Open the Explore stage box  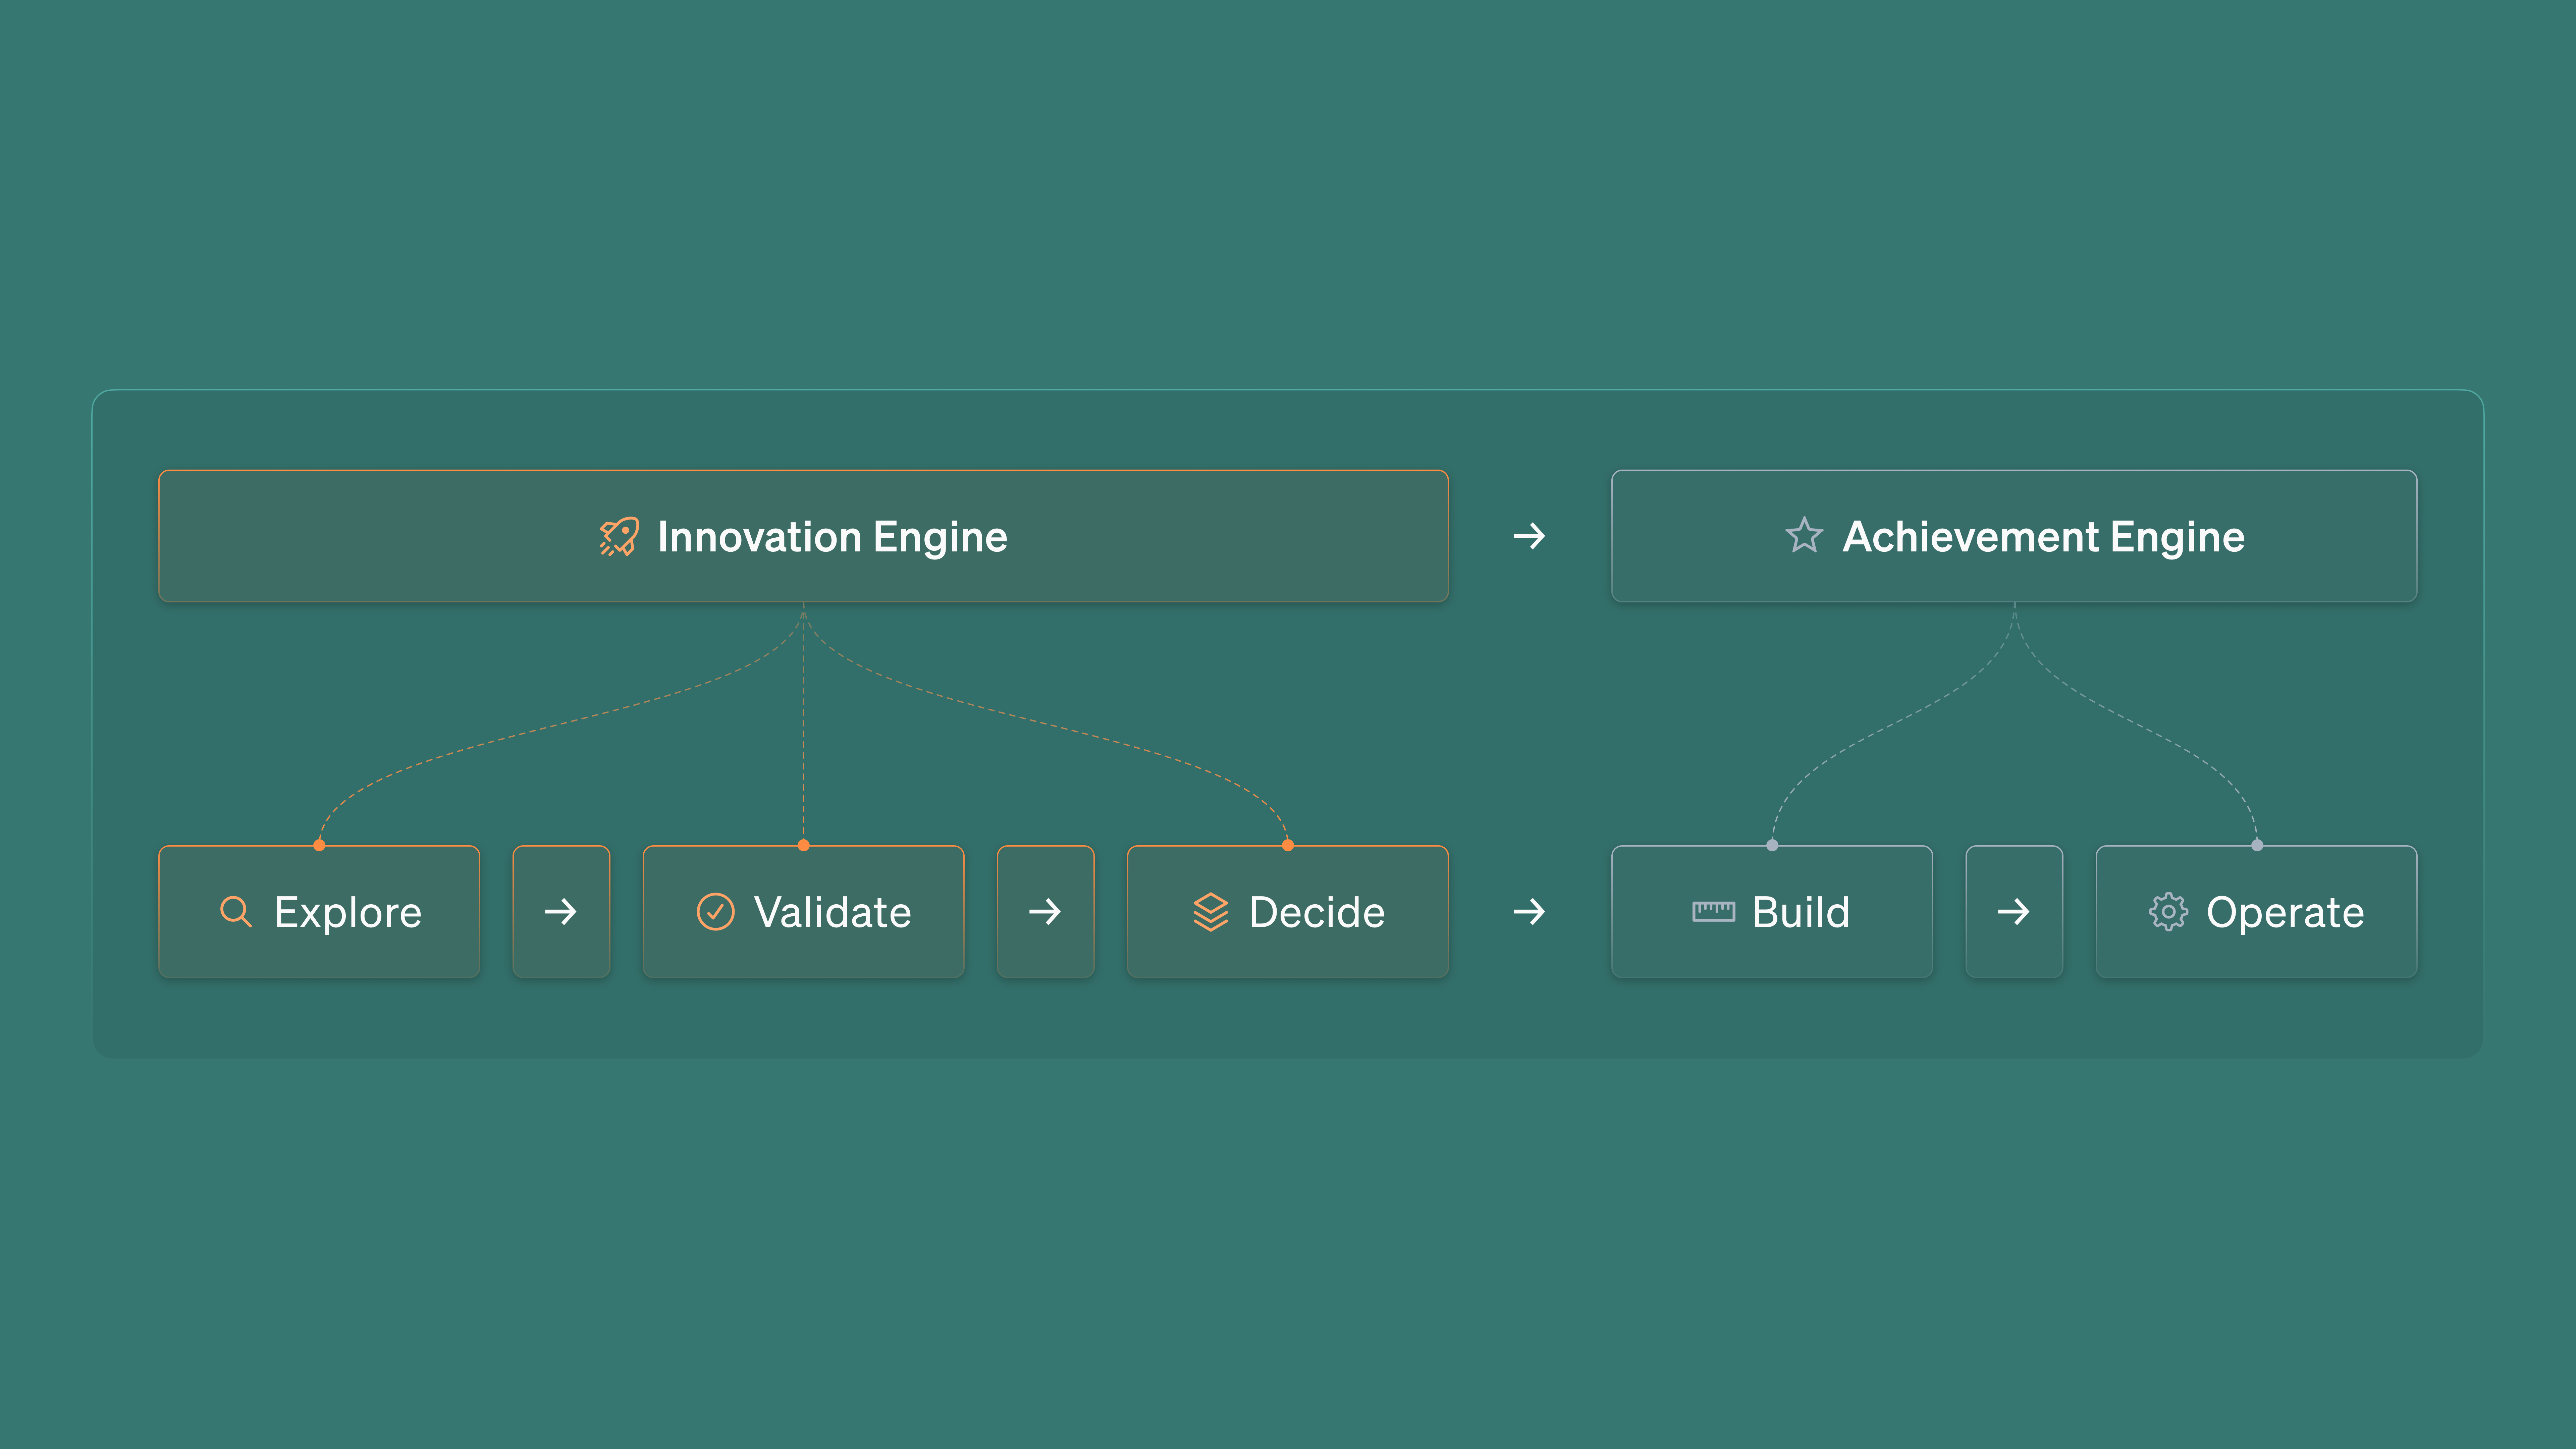click(x=319, y=912)
